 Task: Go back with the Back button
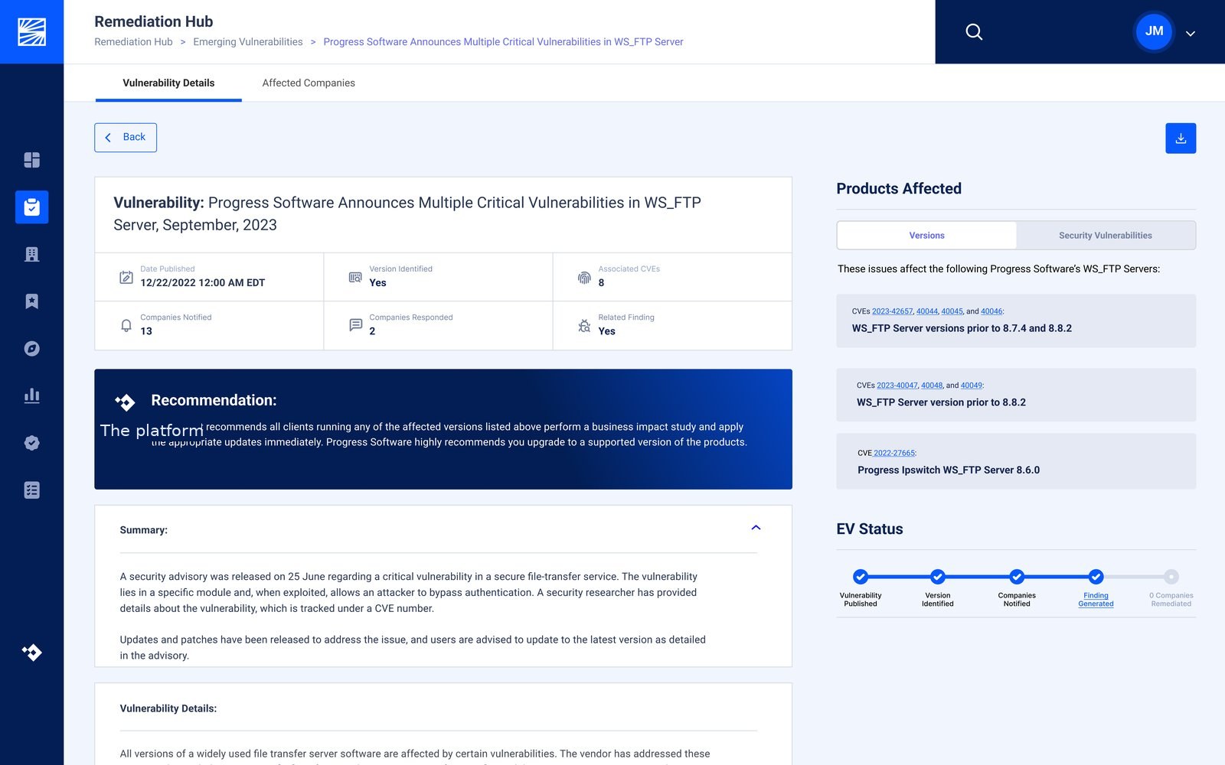pos(126,138)
